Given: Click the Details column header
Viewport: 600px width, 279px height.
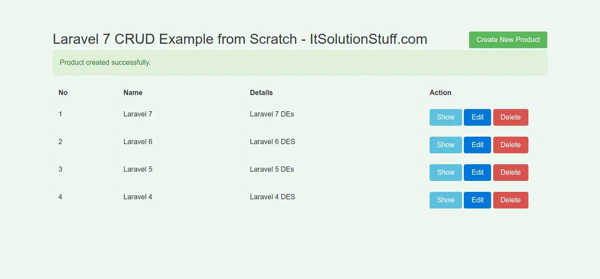Looking at the screenshot, I should (261, 93).
